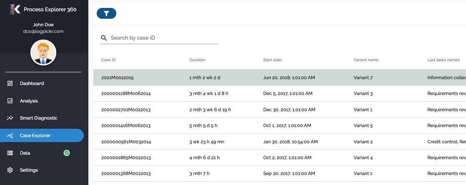Click duration 2 mth 3 wk 6 d 19 h
The width and height of the screenshot is (466, 185).
pyautogui.click(x=210, y=110)
